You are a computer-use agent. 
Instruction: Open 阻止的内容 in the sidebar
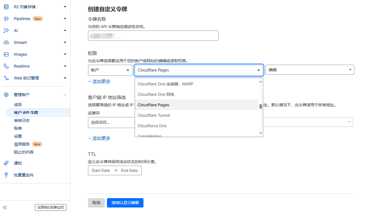click(x=24, y=152)
